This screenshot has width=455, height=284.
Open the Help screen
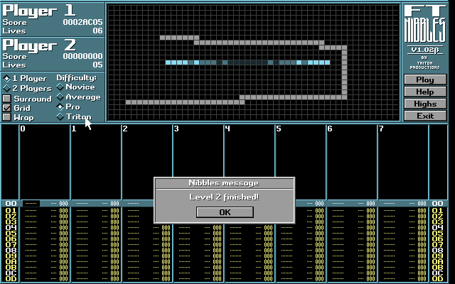tap(425, 92)
